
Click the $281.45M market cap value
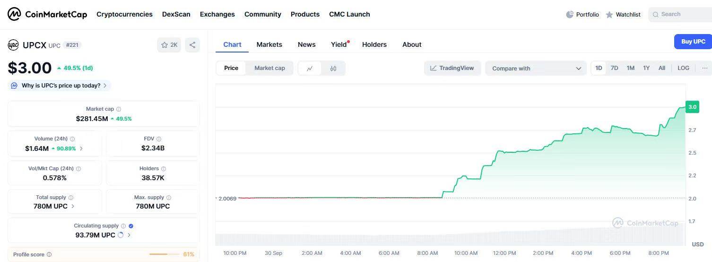(92, 119)
